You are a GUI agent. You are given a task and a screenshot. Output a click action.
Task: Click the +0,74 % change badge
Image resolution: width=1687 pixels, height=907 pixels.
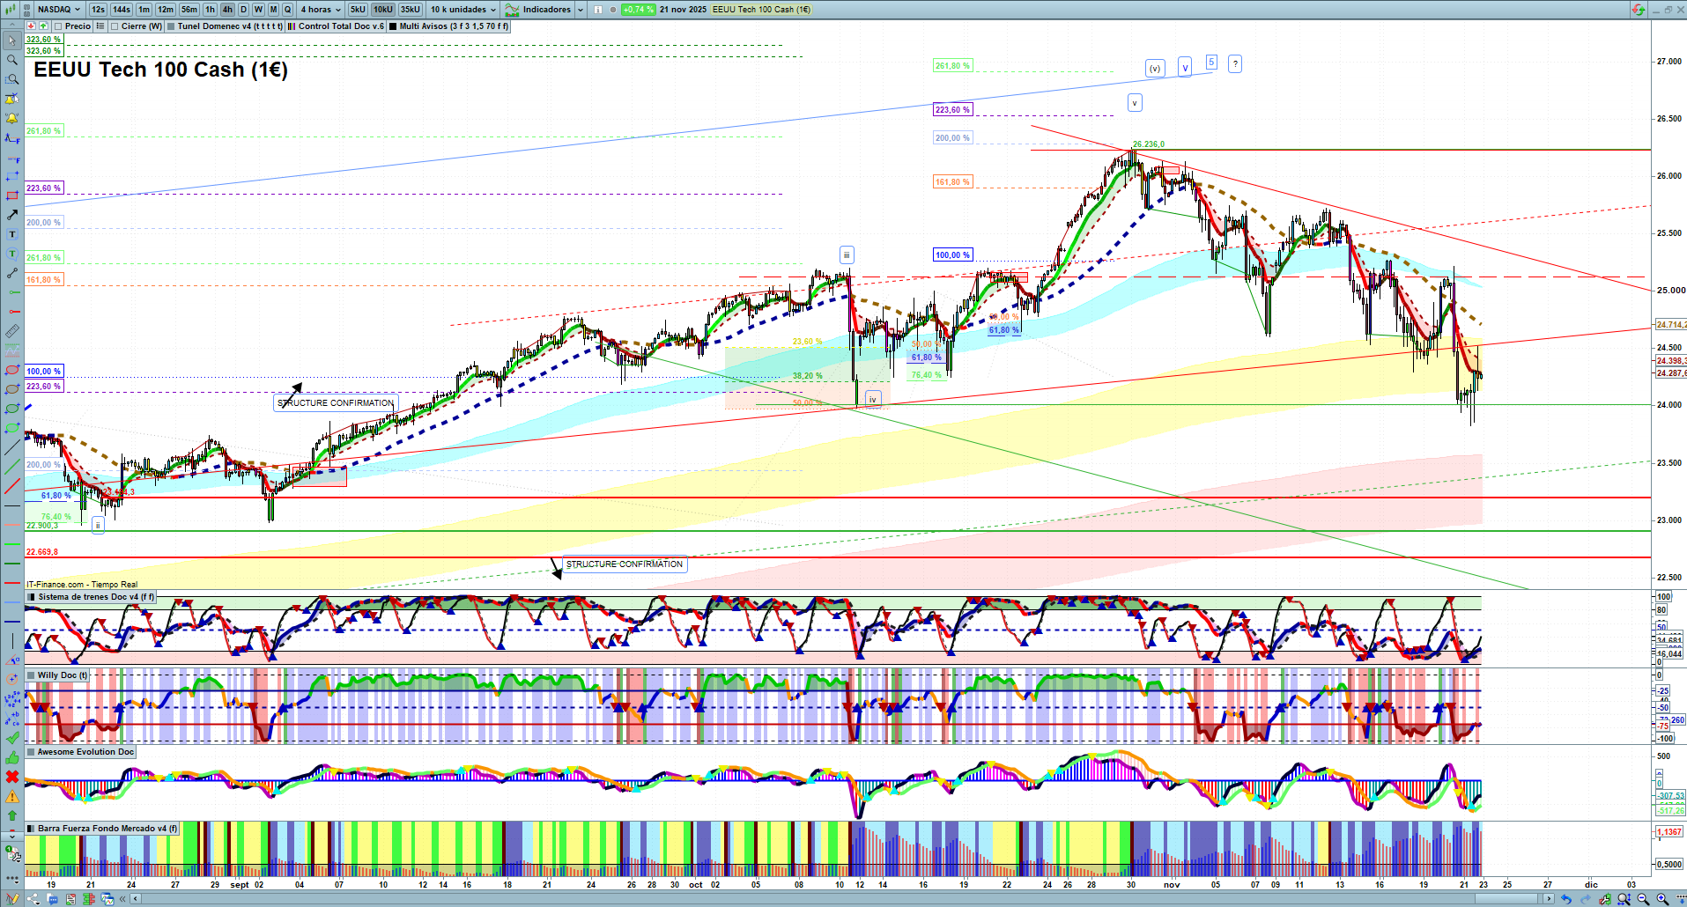638,10
